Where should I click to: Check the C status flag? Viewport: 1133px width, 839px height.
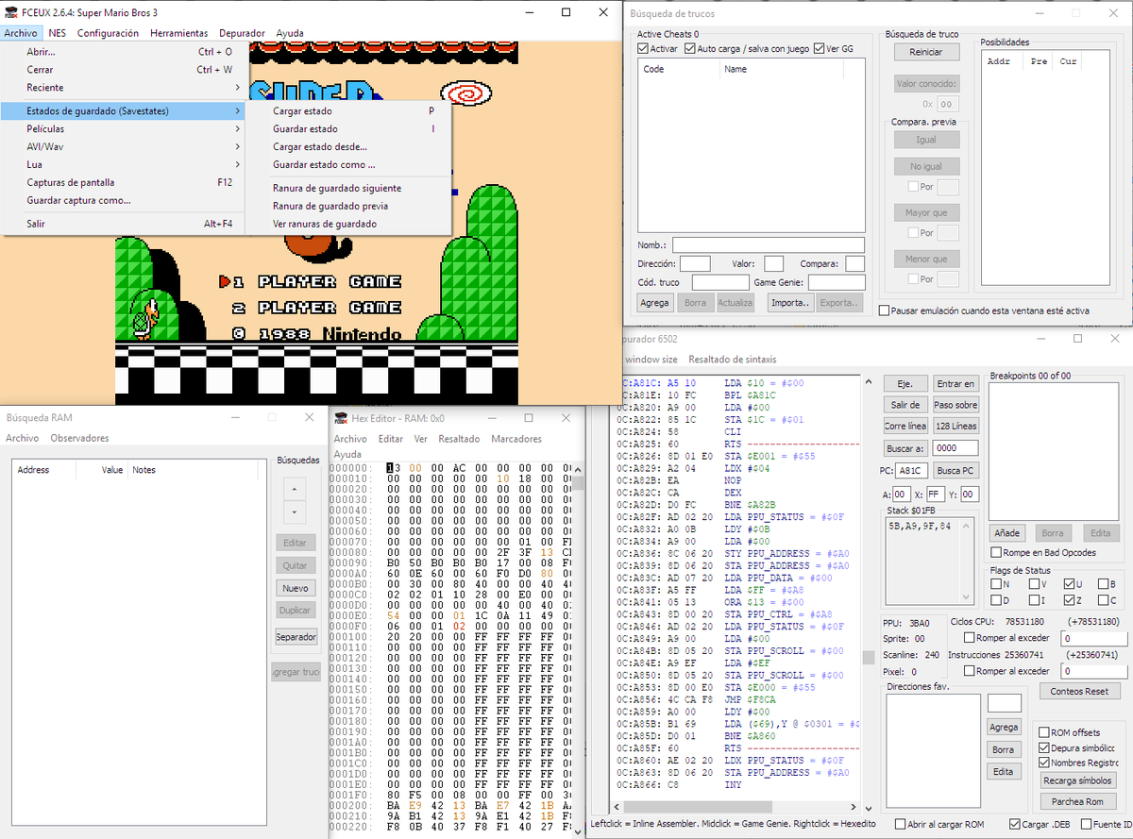tap(1102, 600)
